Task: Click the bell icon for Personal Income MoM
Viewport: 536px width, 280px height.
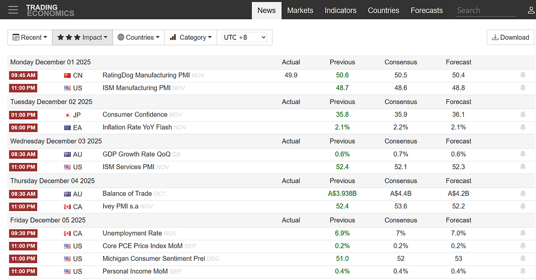Action: (523, 272)
